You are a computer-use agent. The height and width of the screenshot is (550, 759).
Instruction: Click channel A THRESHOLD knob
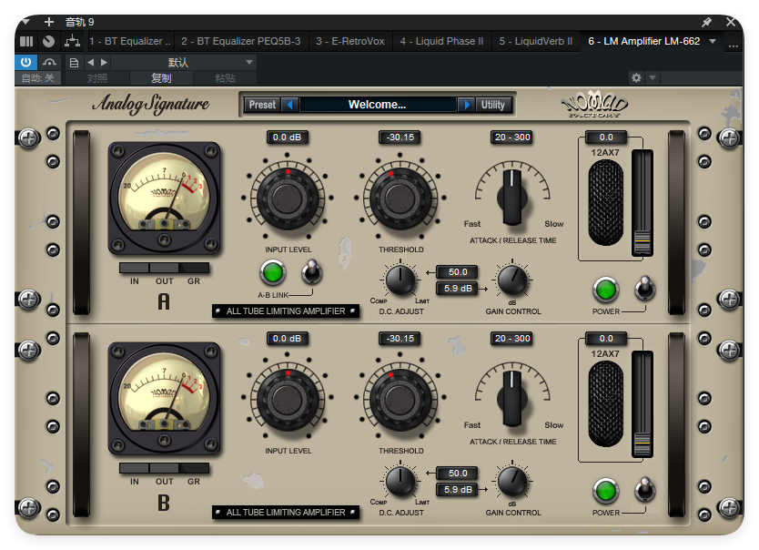point(400,198)
